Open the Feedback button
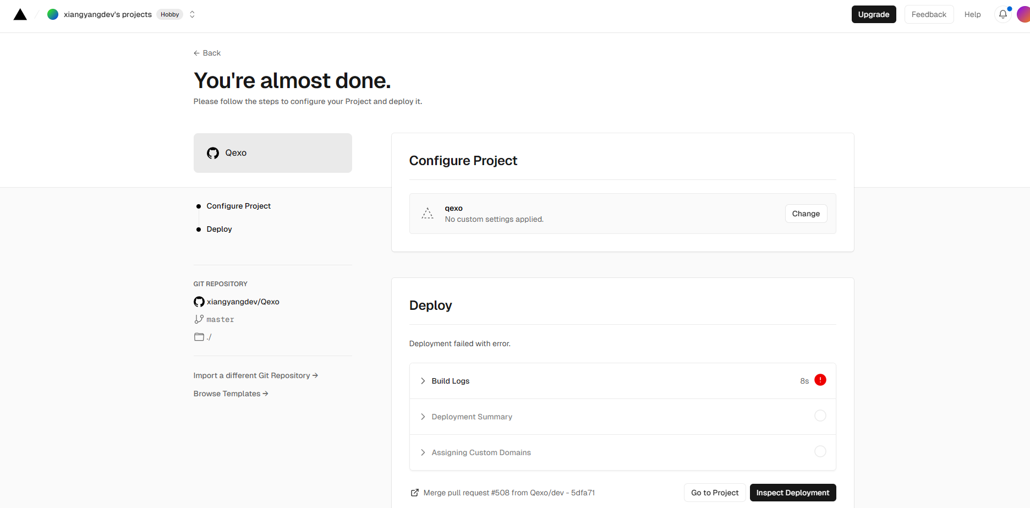 pos(929,14)
